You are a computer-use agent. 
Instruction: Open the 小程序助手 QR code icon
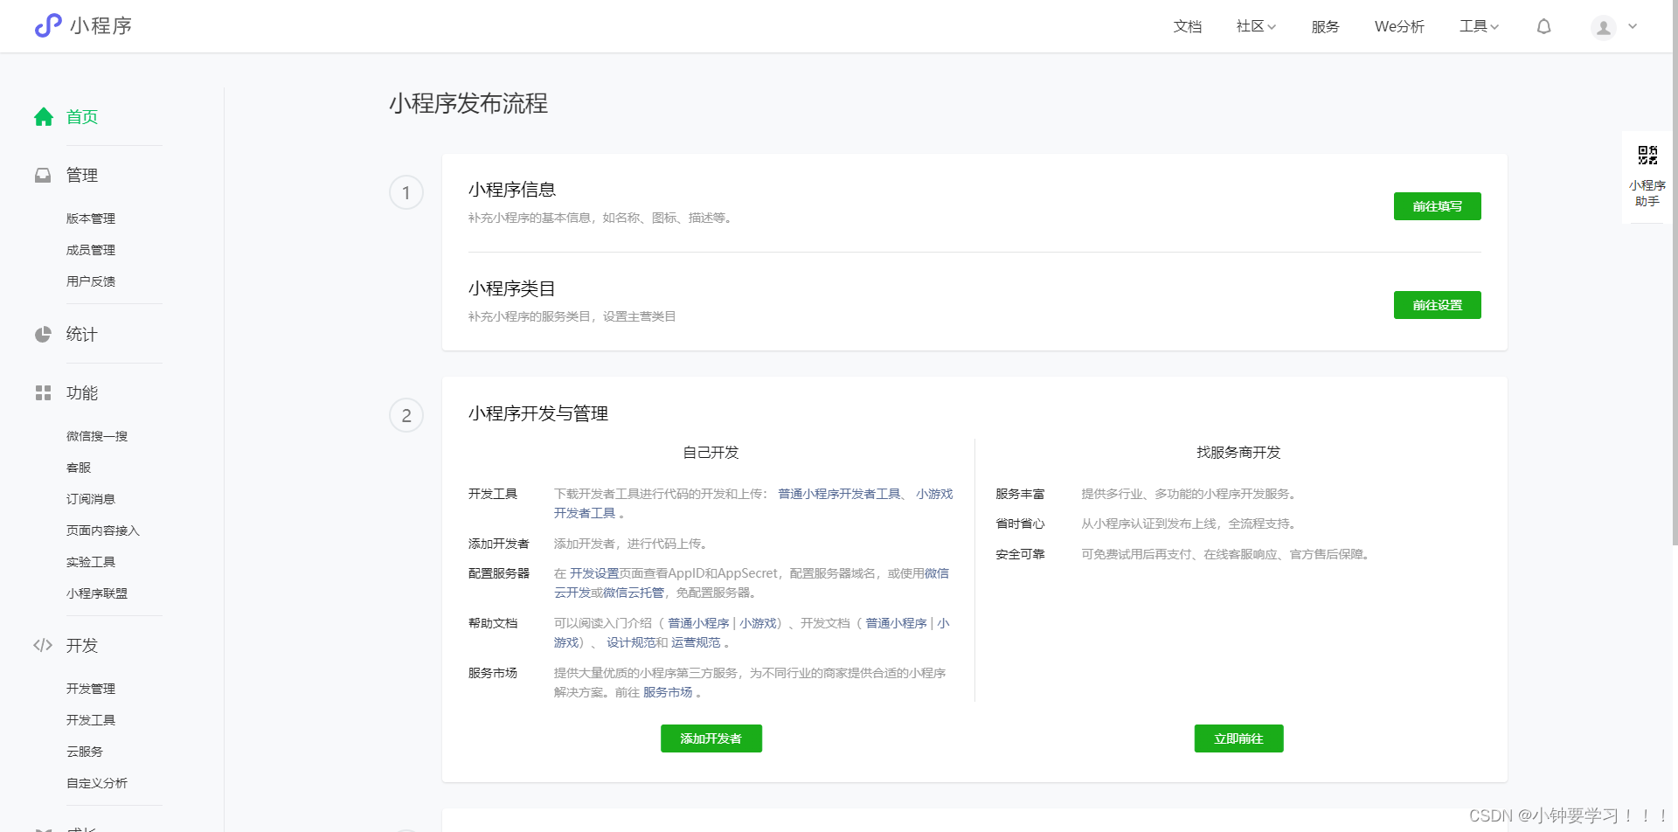pos(1647,156)
